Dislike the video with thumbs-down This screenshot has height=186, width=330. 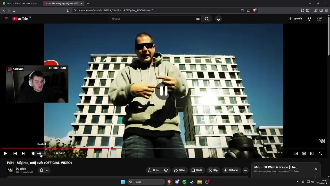point(166,170)
